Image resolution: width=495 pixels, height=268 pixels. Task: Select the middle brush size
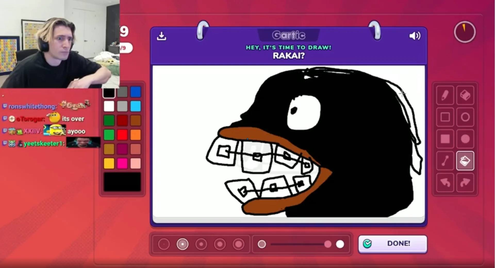coord(201,244)
